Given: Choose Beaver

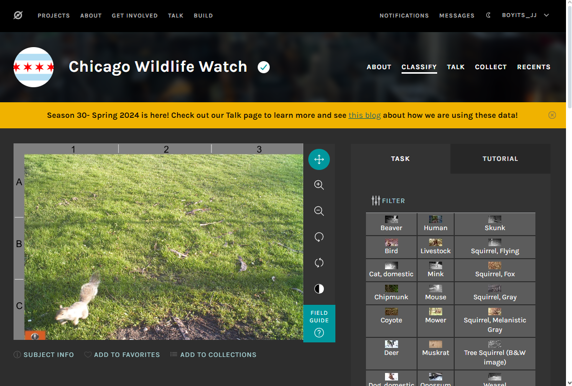Looking at the screenshot, I should click(392, 224).
